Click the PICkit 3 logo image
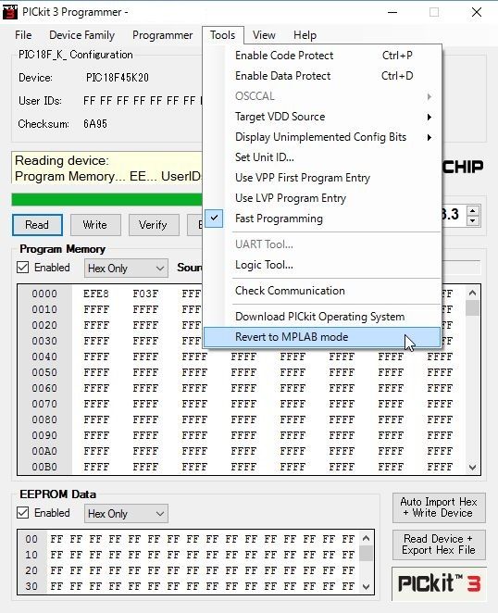Viewport: 498px width, 613px height. [440, 583]
